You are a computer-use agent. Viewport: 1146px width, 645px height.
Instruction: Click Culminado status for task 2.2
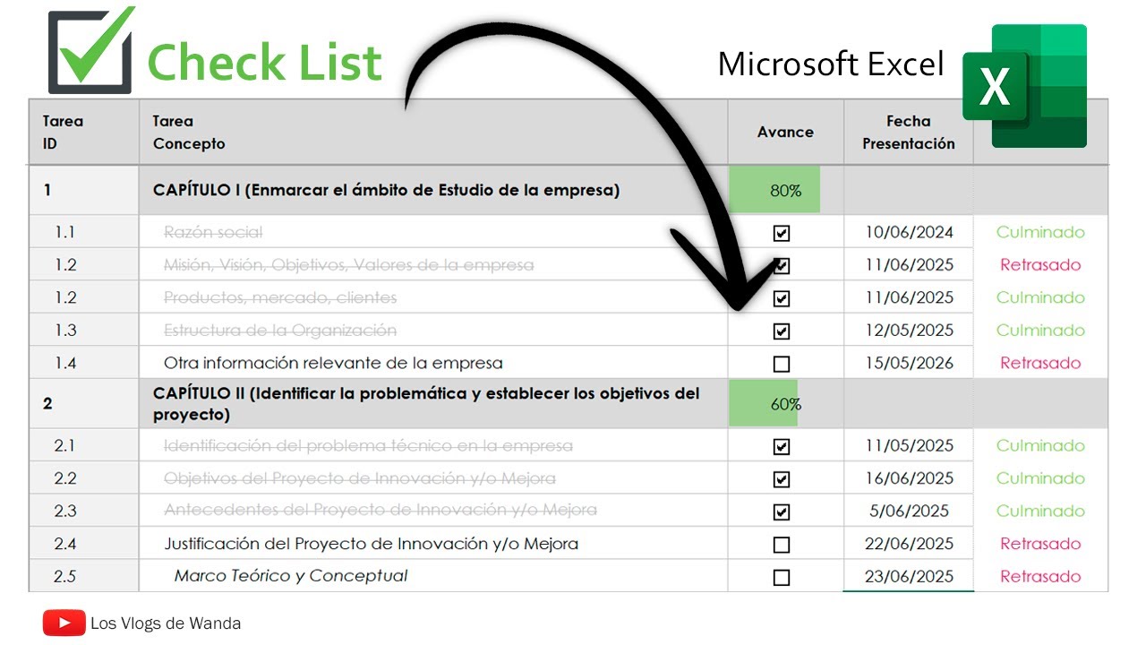[1040, 477]
